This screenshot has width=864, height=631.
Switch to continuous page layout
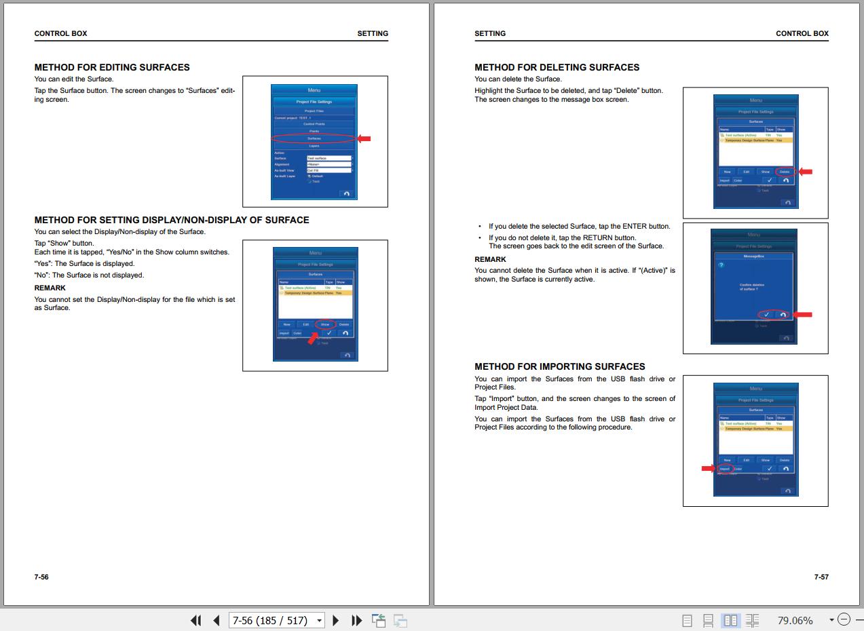tap(708, 620)
